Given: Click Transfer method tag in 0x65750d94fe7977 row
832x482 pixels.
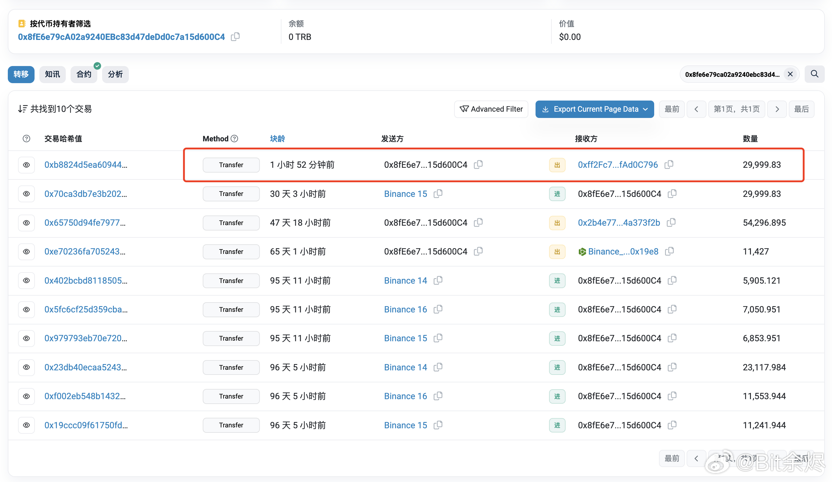Looking at the screenshot, I should pos(231,223).
